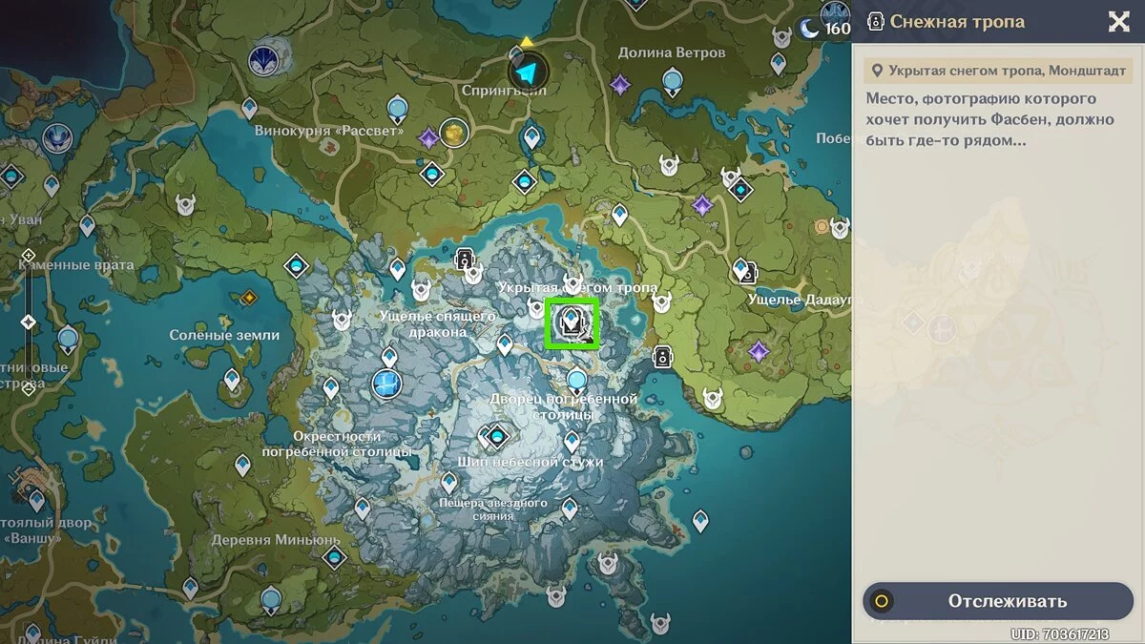Screen dimensions: 1145x644
Task: Click the player arrow marker at Спрингвейл
Action: coord(527,73)
